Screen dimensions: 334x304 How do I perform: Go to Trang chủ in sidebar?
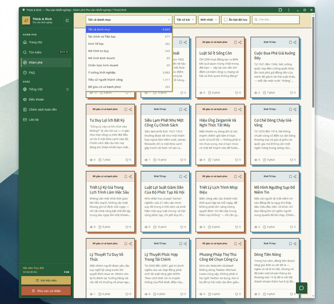46,42
